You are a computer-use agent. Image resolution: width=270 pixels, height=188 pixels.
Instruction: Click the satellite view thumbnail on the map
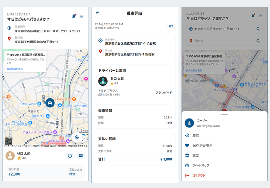(9, 141)
